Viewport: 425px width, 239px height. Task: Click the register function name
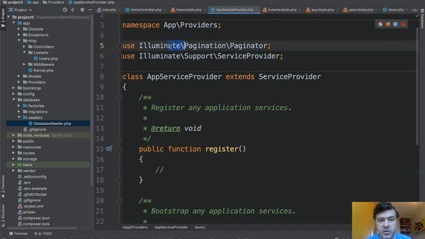(222, 149)
